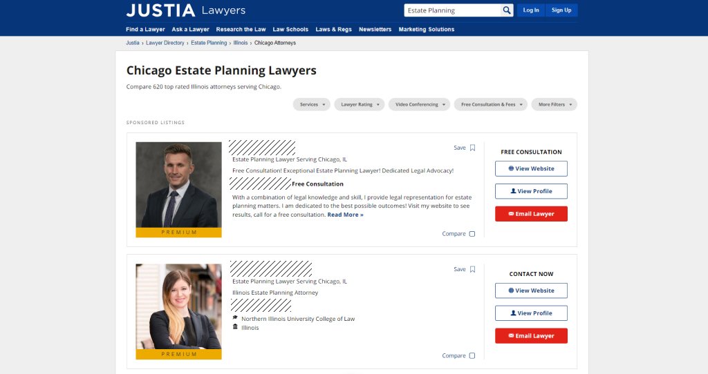Viewport: 708px width, 374px height.
Task: Tick Compare checkbox for the second lawyer
Action: pos(472,355)
